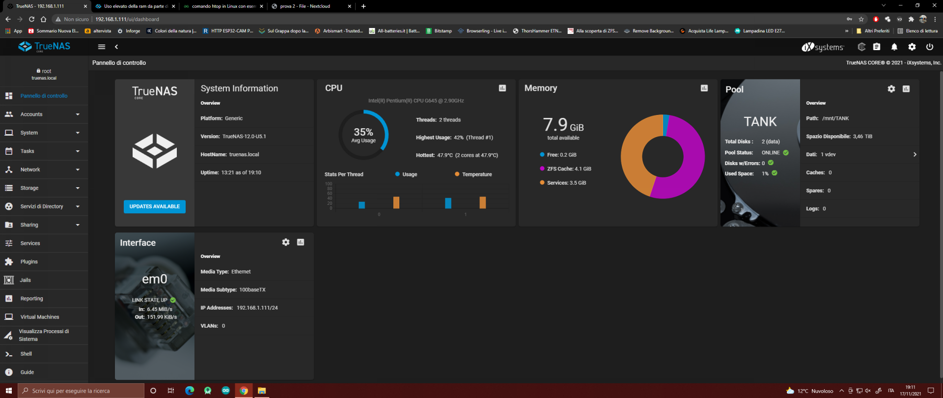The image size is (943, 398).
Task: Expand the Storage menu
Action: coord(44,188)
